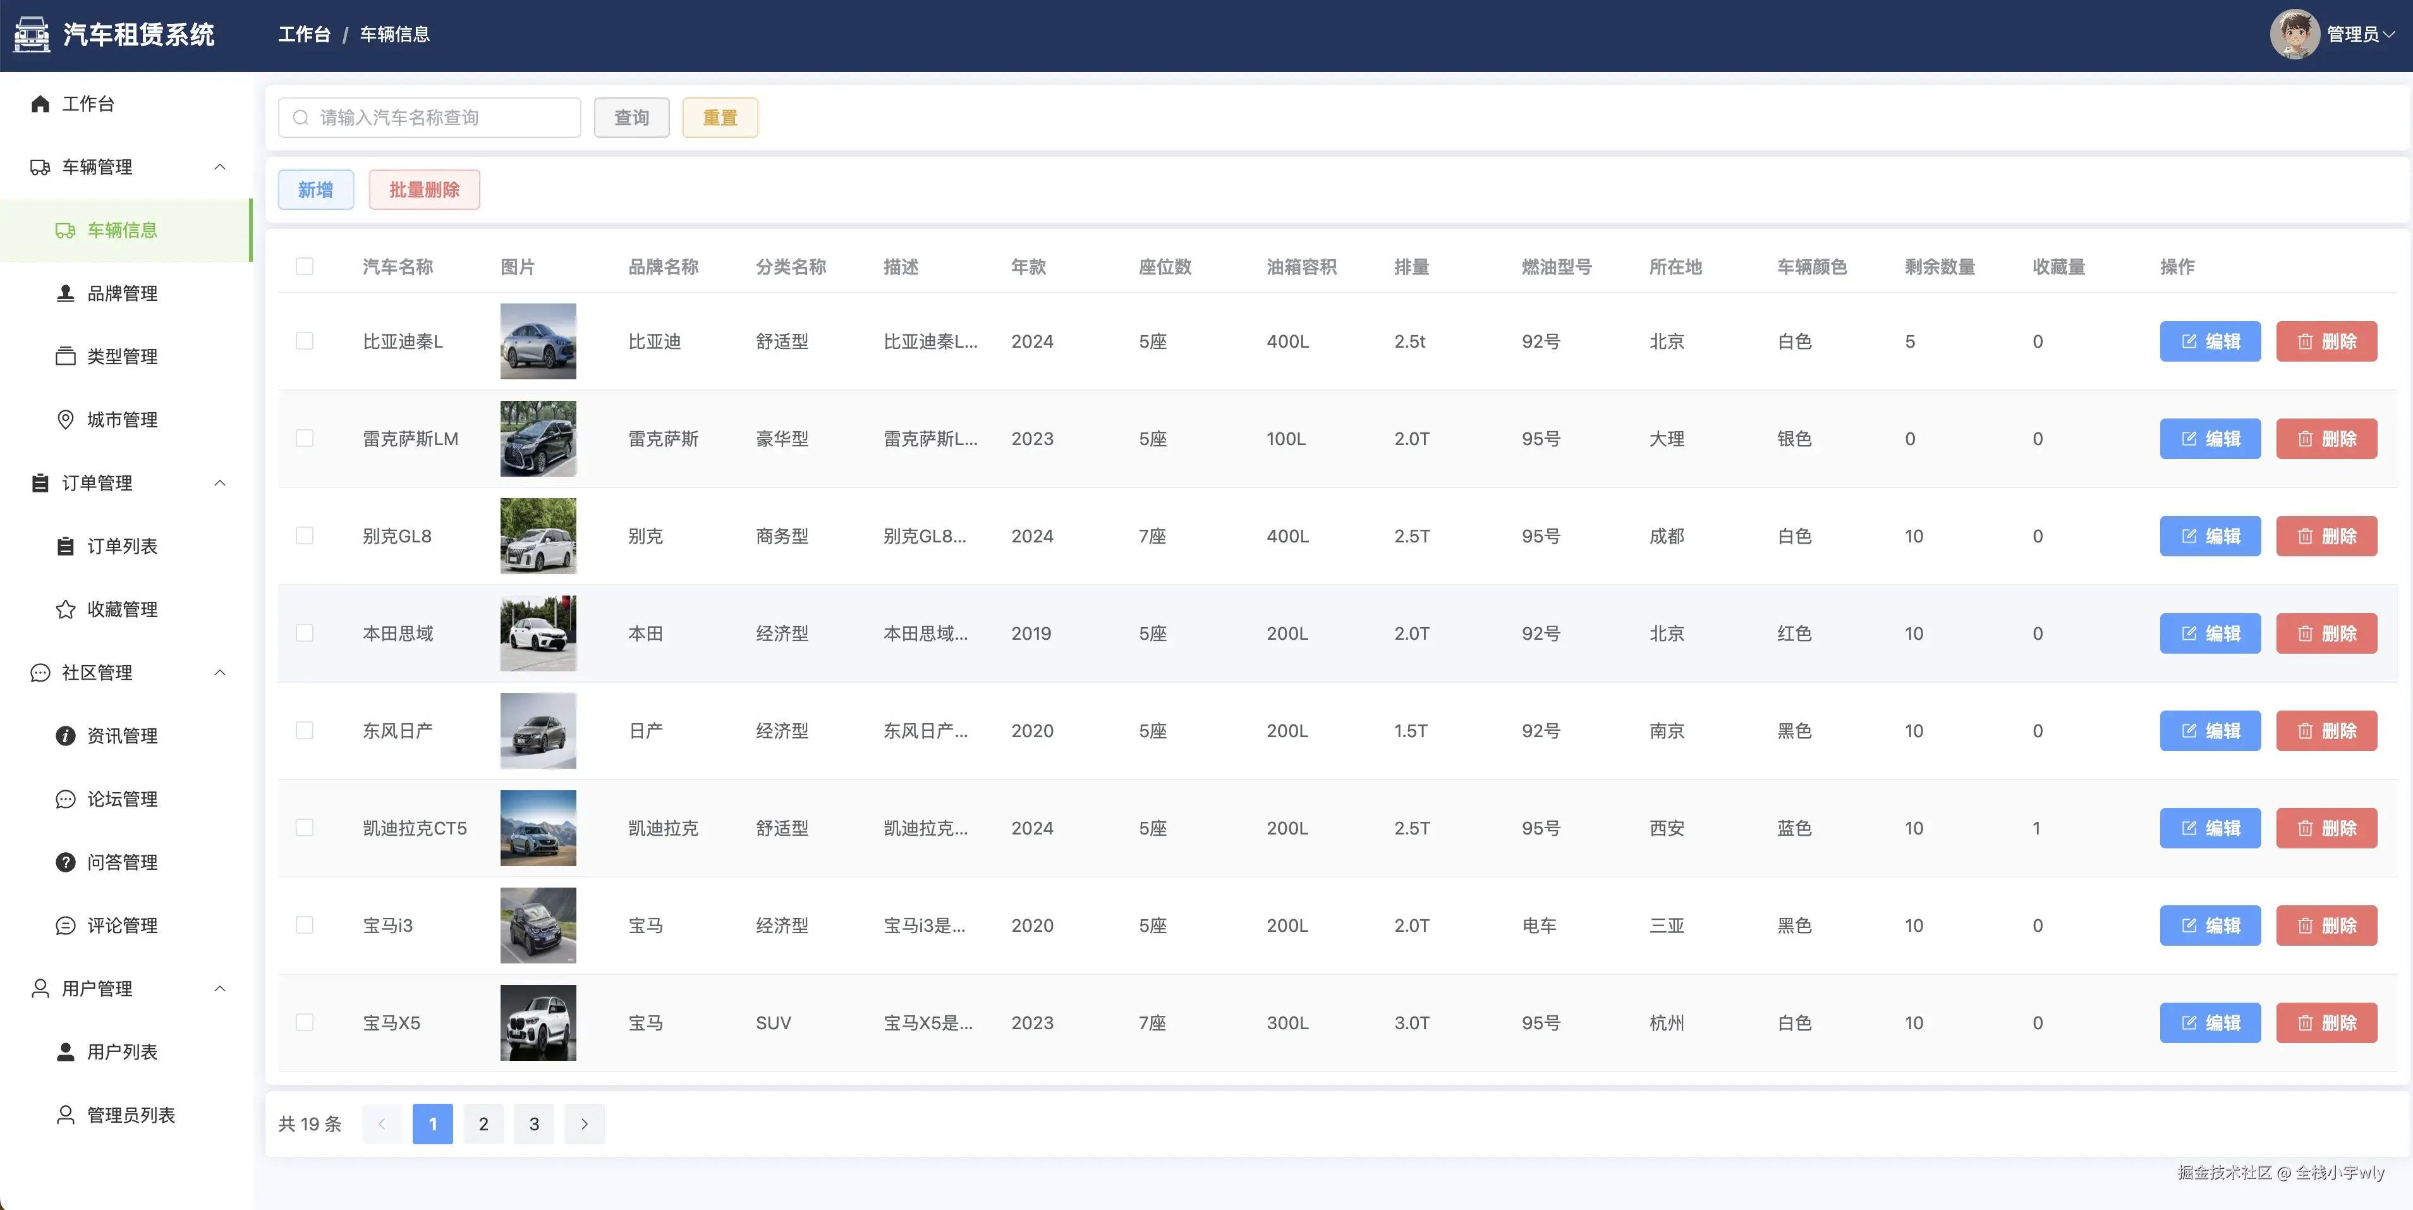This screenshot has width=2413, height=1210.
Task: Click 编辑 for the 雷克萨斯LM row
Action: pyautogui.click(x=2209, y=439)
